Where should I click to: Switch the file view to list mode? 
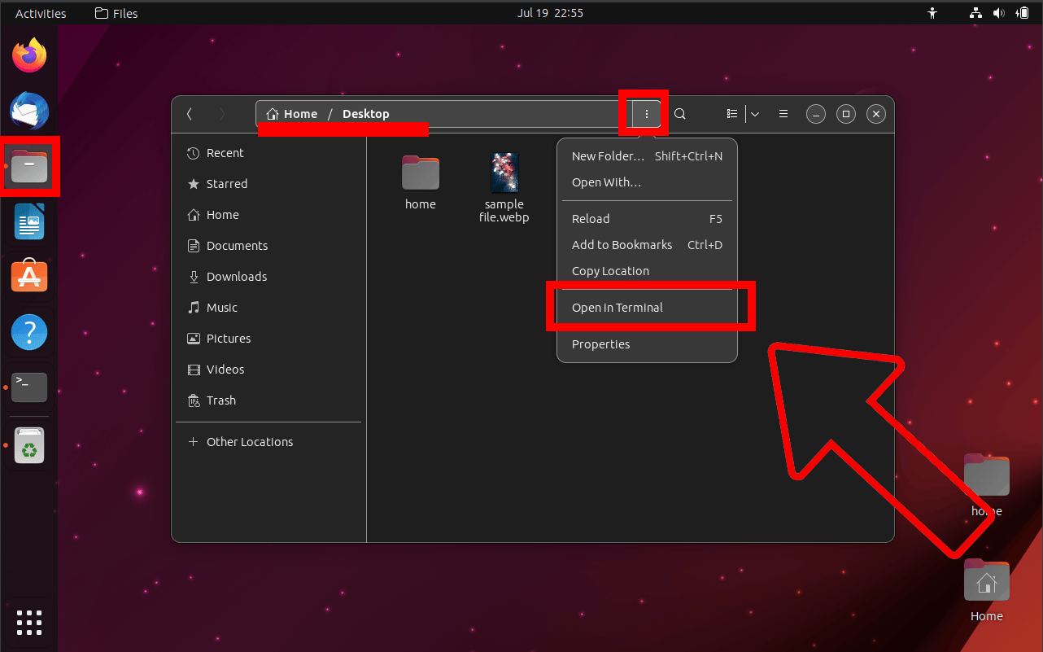coord(731,114)
